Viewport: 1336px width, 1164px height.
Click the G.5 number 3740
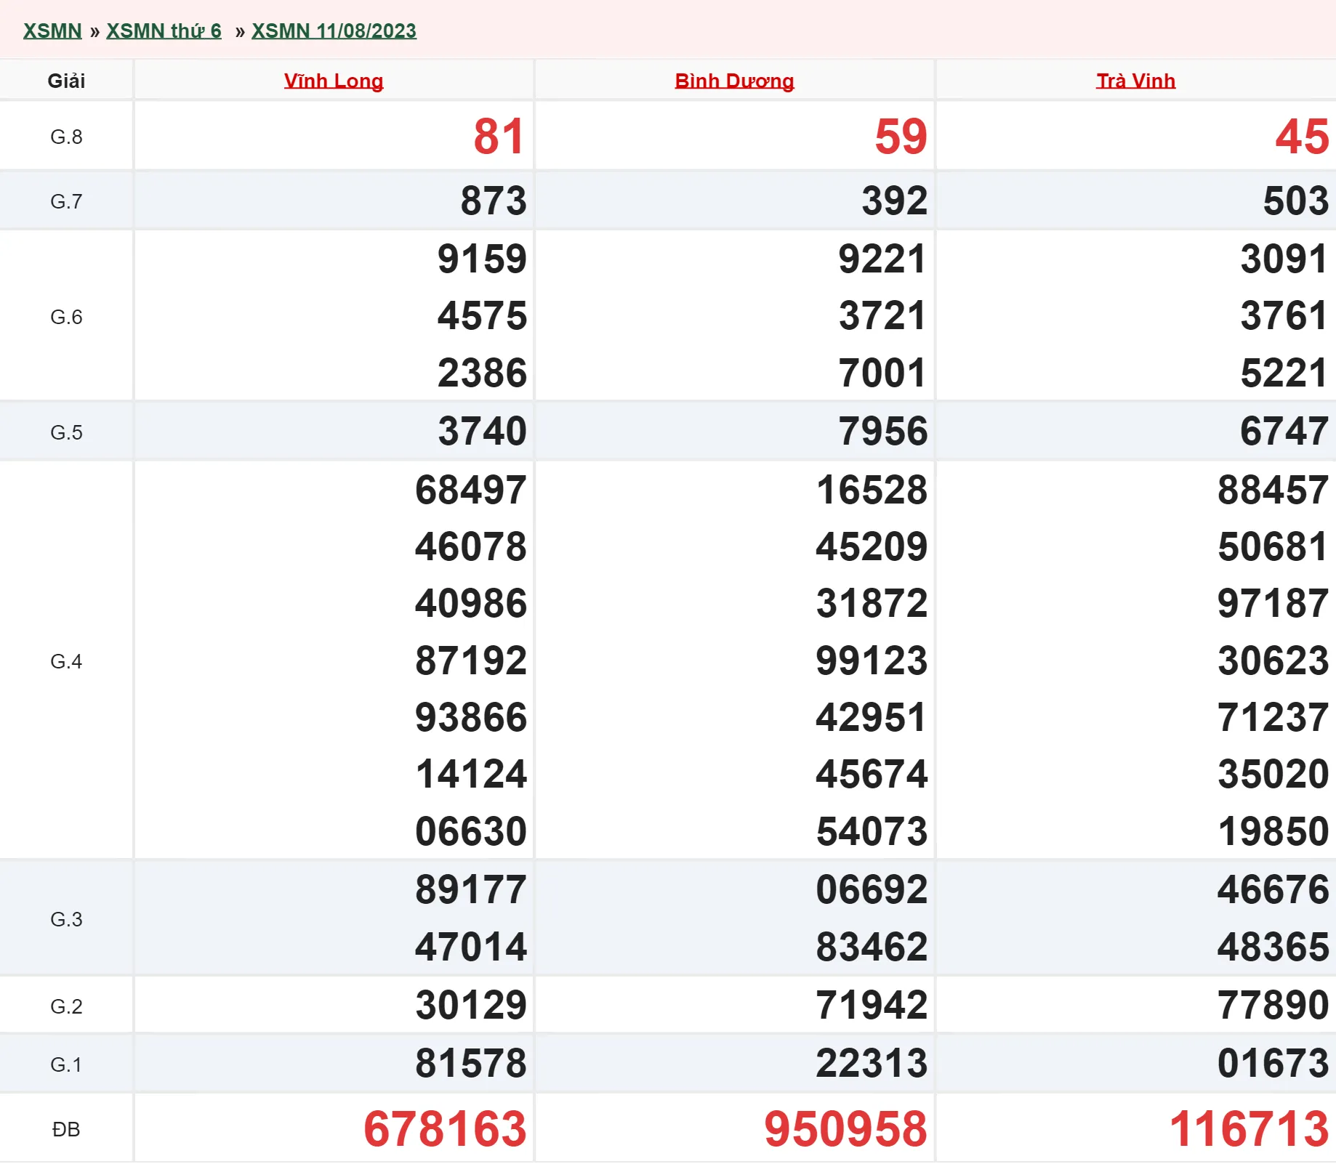[x=482, y=432]
